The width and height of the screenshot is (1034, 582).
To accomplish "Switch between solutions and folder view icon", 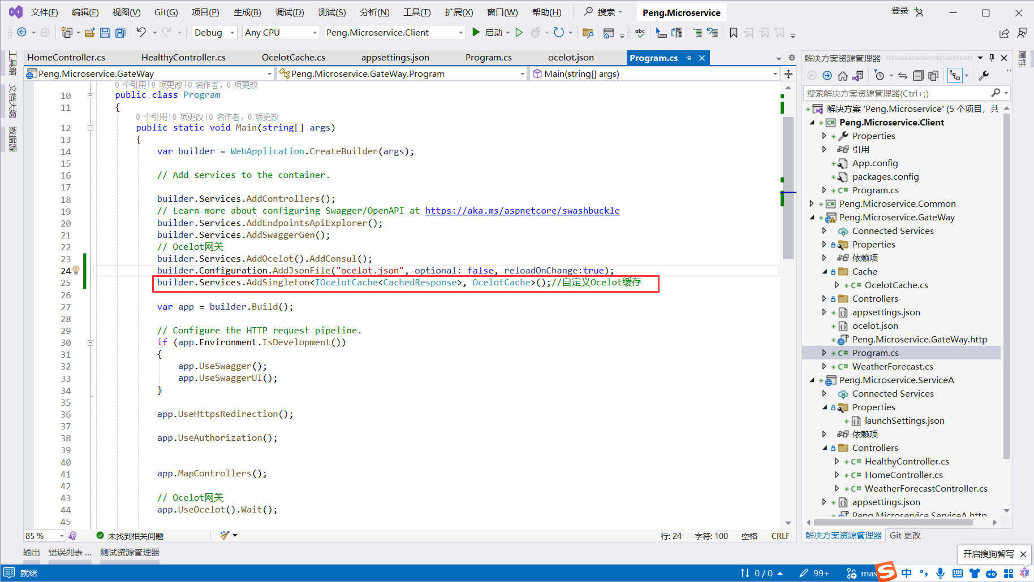I will point(858,75).
